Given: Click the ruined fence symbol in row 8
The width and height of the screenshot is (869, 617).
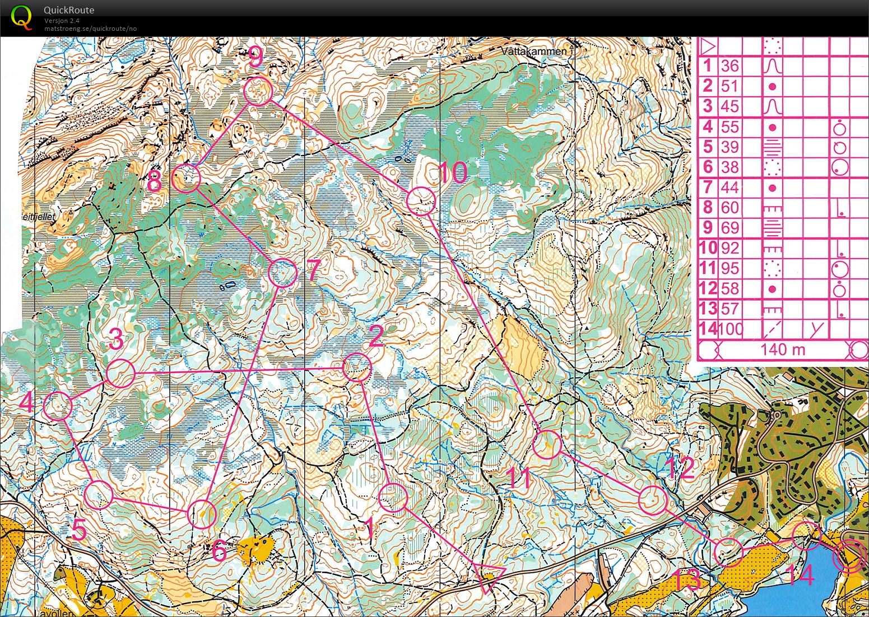Looking at the screenshot, I should pyautogui.click(x=772, y=209).
